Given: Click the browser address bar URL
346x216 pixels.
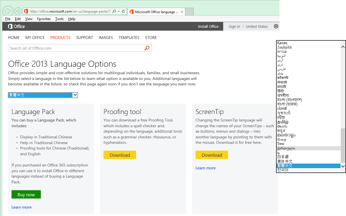Looking at the screenshot, I should point(70,11).
